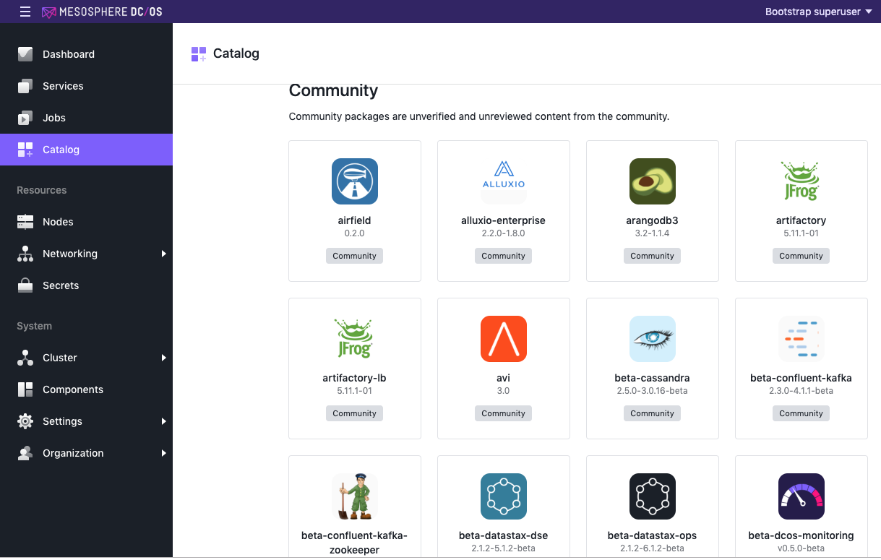Open the arangodb3 package name link

(653, 220)
